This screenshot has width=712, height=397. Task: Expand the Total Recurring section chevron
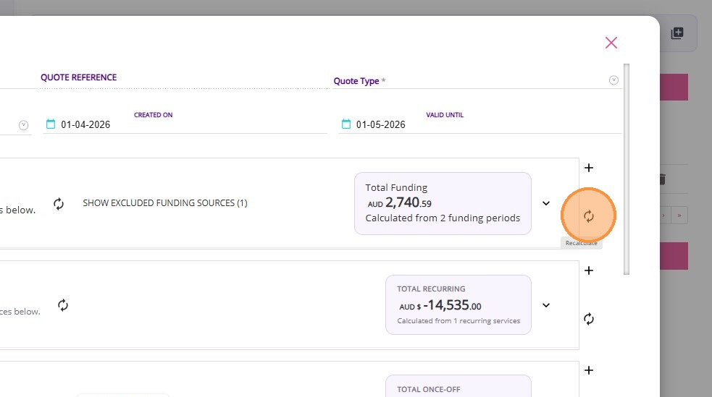pyautogui.click(x=546, y=305)
